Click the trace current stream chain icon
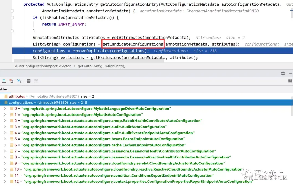 click(x=36, y=81)
